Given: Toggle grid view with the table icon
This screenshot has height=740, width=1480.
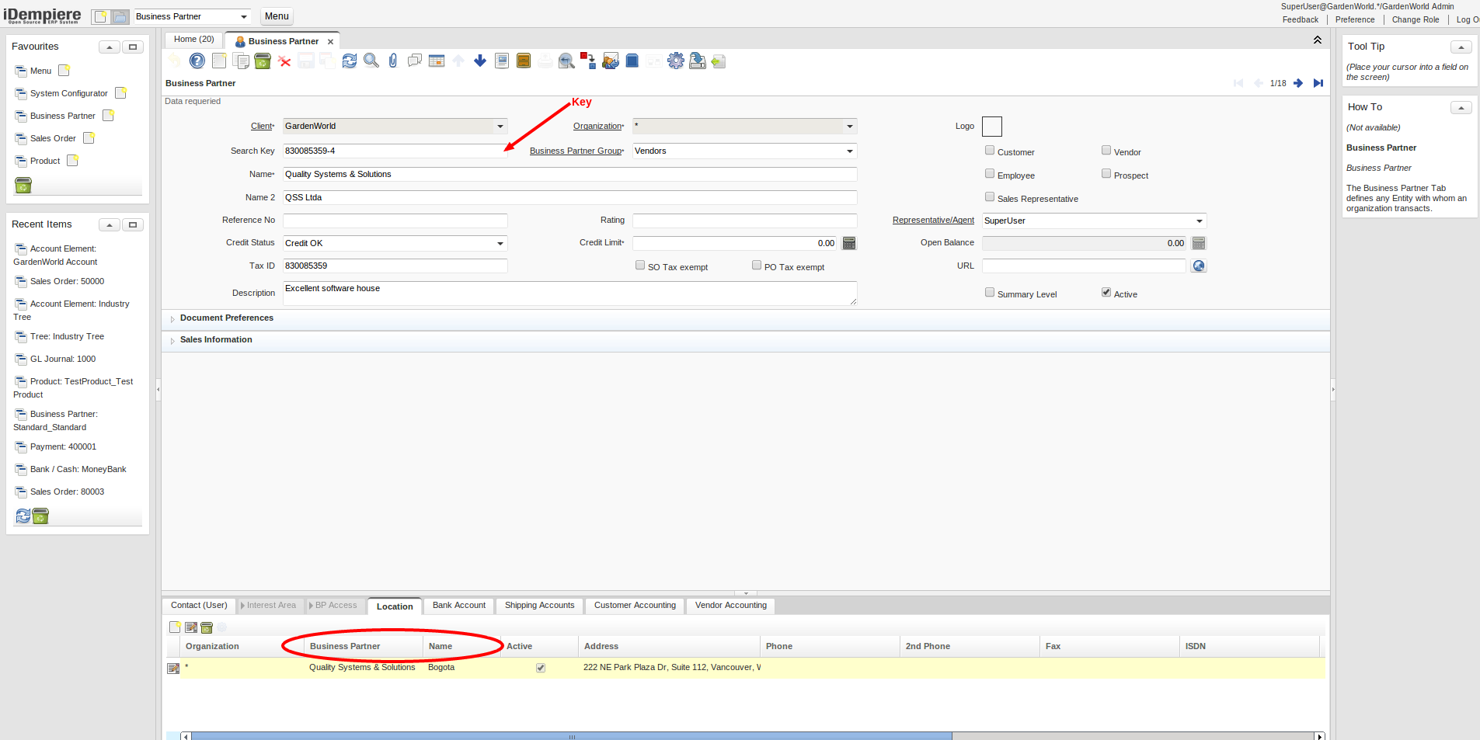Looking at the screenshot, I should pyautogui.click(x=437, y=61).
